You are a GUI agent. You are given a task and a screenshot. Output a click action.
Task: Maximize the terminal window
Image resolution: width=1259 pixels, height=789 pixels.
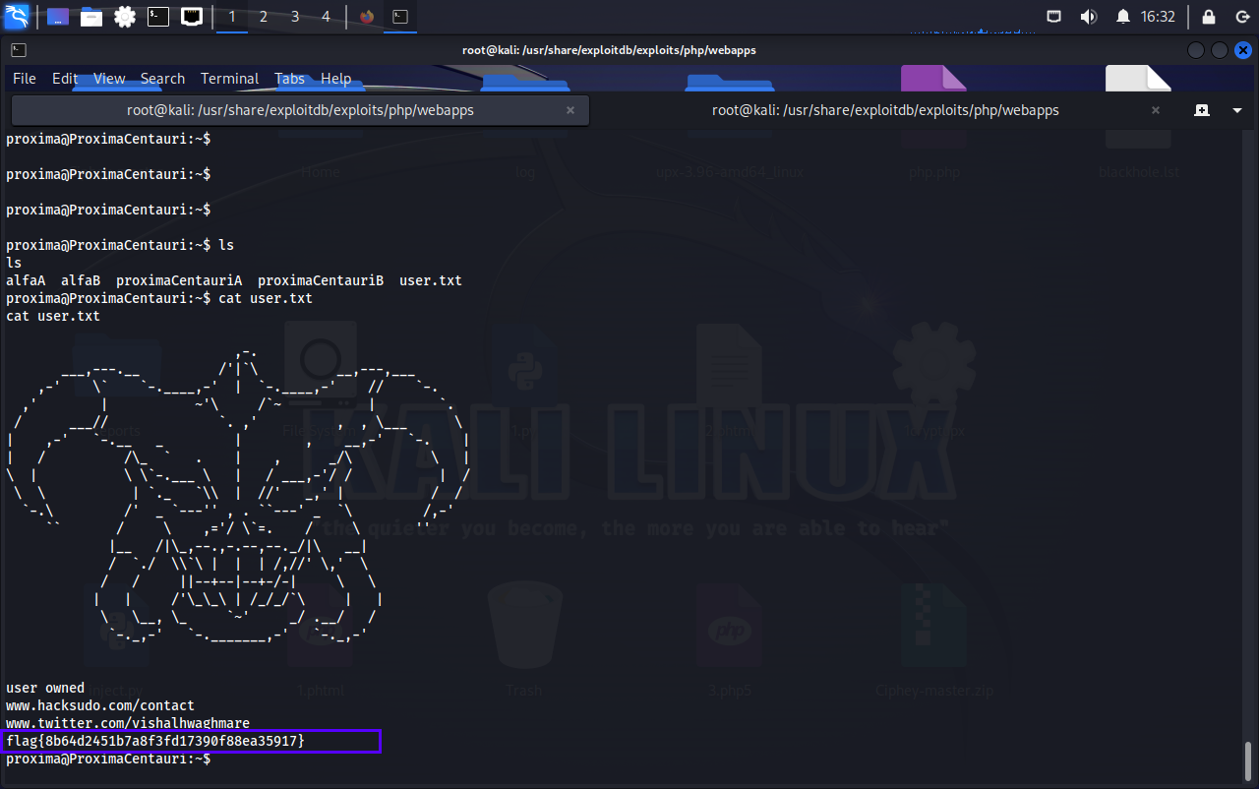1220,50
